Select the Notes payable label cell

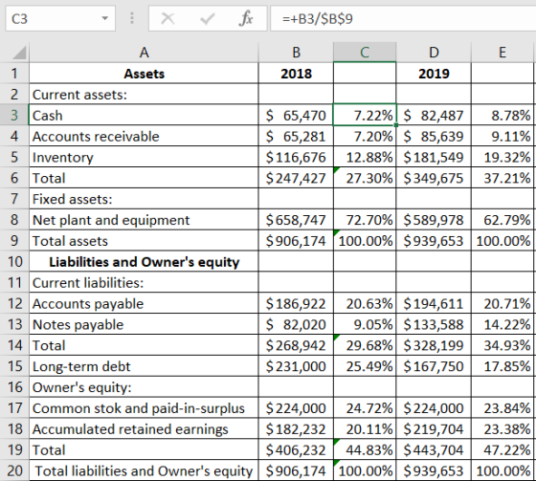pyautogui.click(x=144, y=324)
